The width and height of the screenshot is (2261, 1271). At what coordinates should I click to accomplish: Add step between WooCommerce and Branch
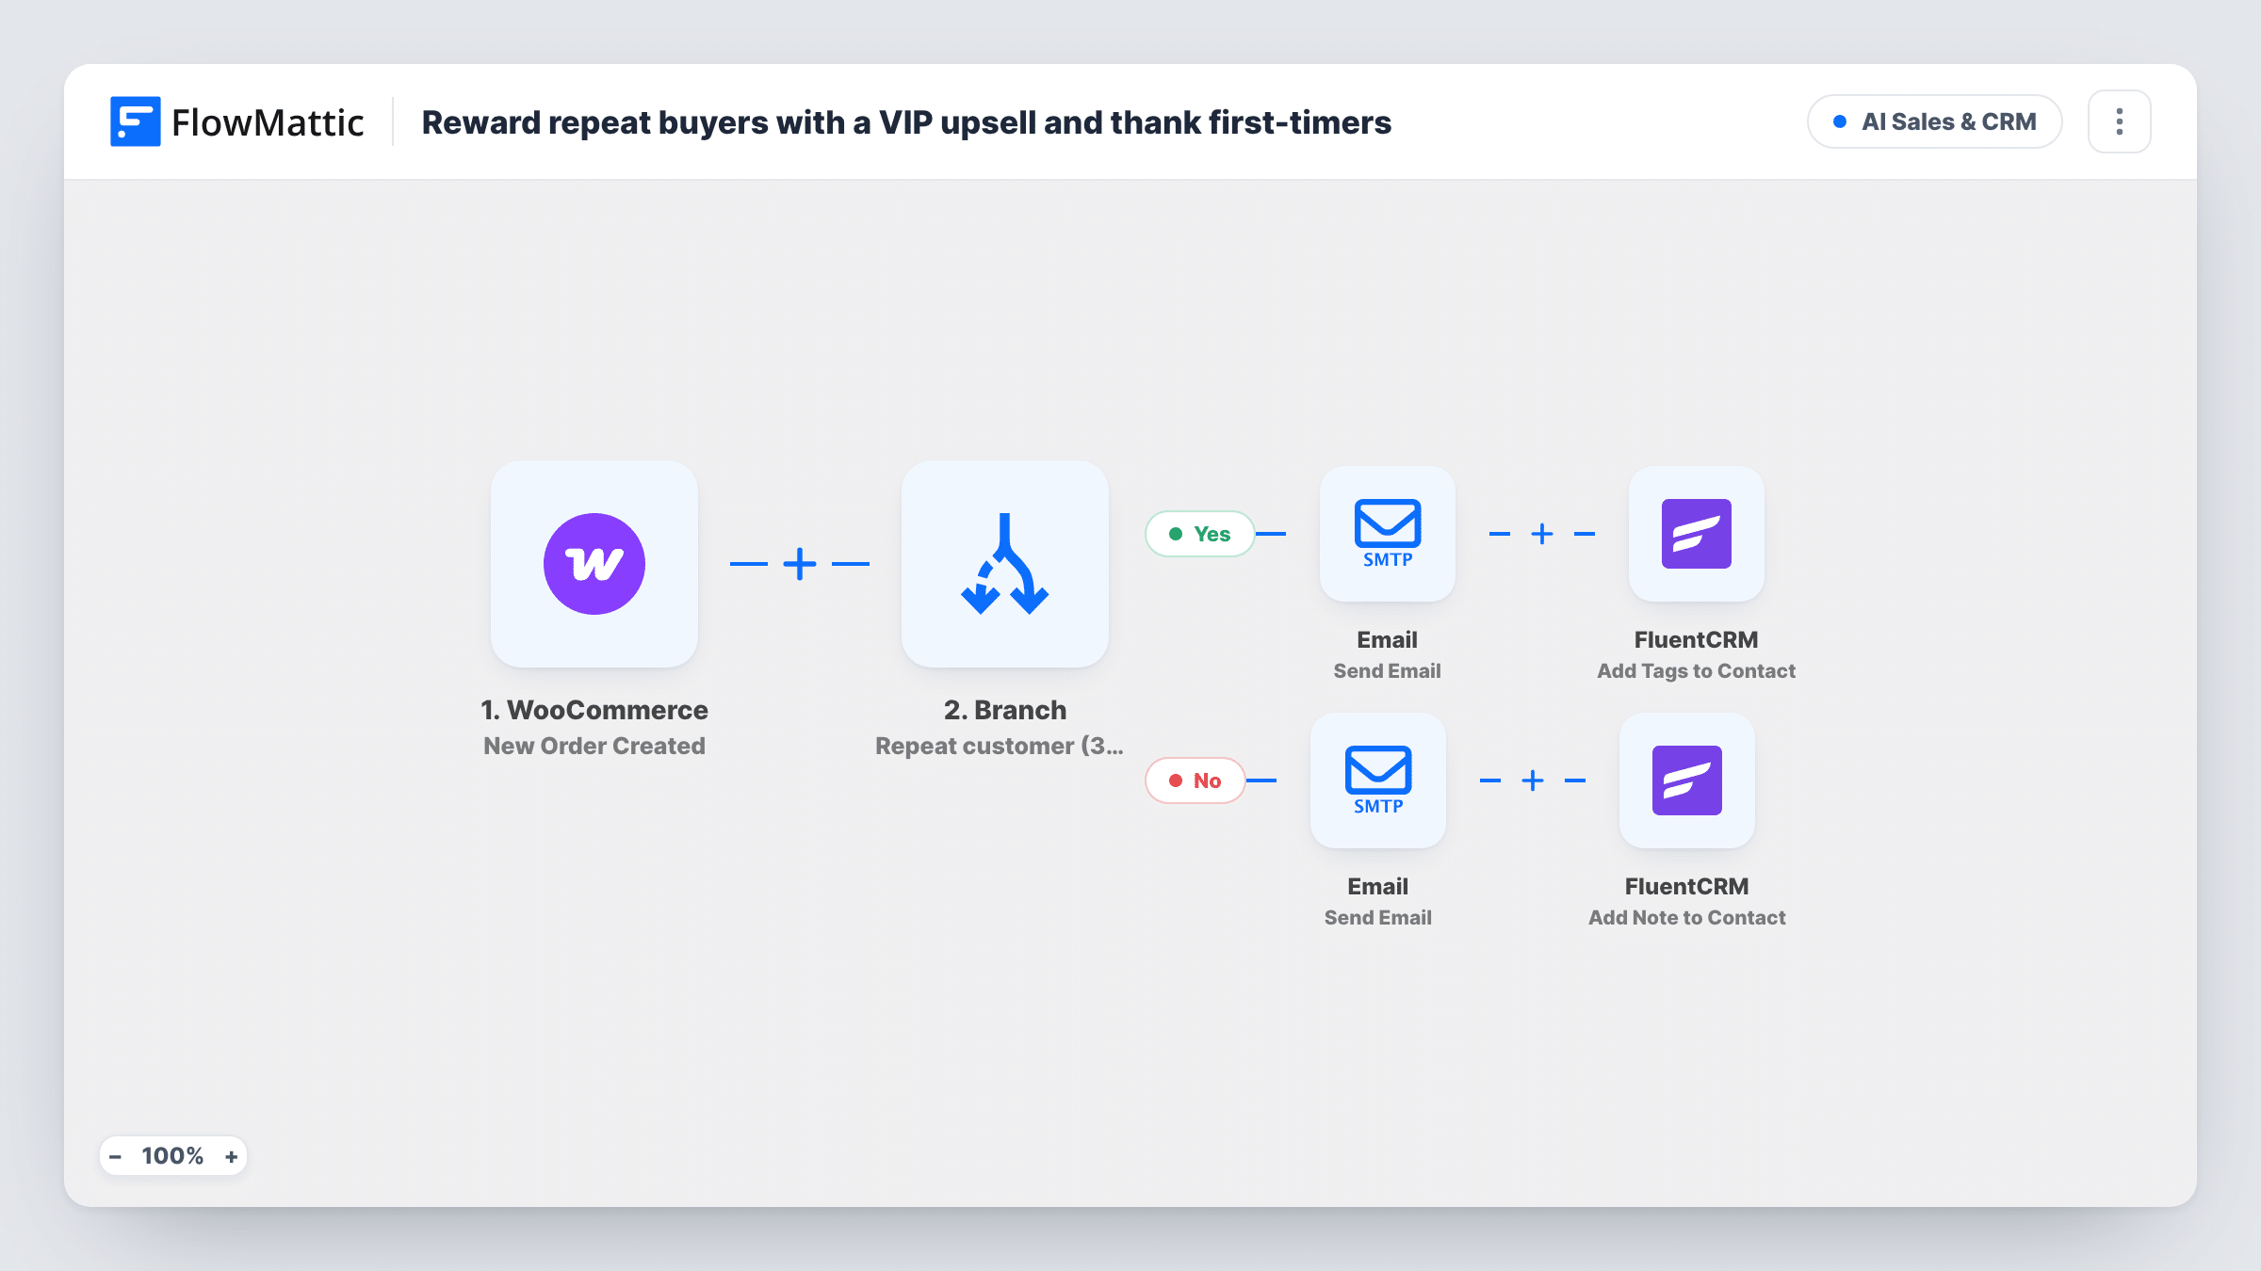[800, 564]
